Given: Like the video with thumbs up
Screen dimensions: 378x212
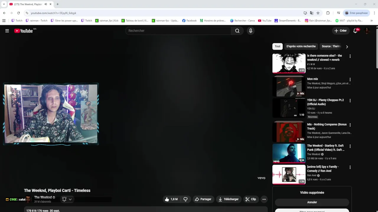Looking at the screenshot, I should pos(171,199).
